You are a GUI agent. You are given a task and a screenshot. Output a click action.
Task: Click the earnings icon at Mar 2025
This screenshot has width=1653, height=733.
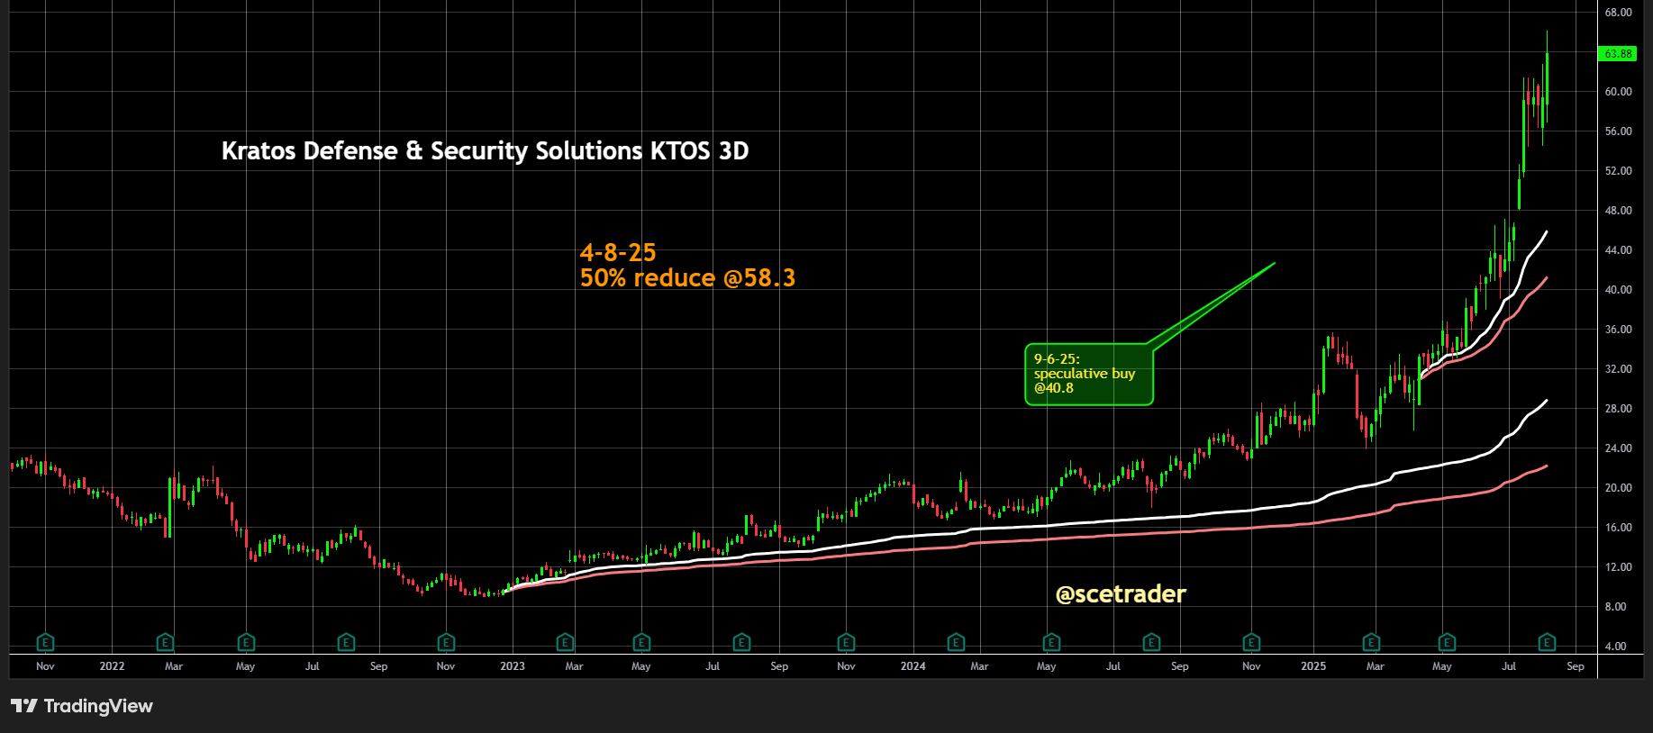(1371, 642)
